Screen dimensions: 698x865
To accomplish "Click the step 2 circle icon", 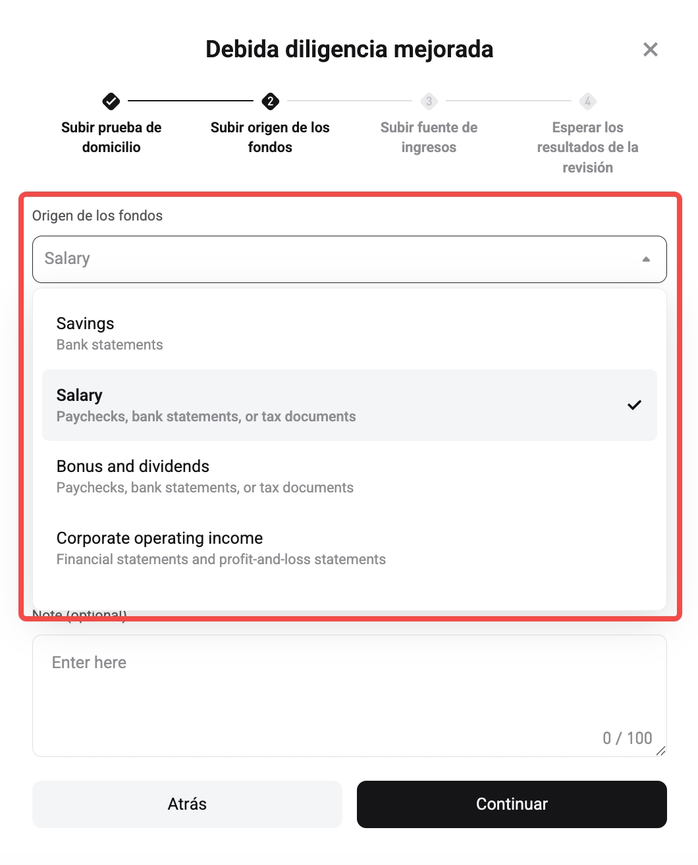I will pos(270,101).
